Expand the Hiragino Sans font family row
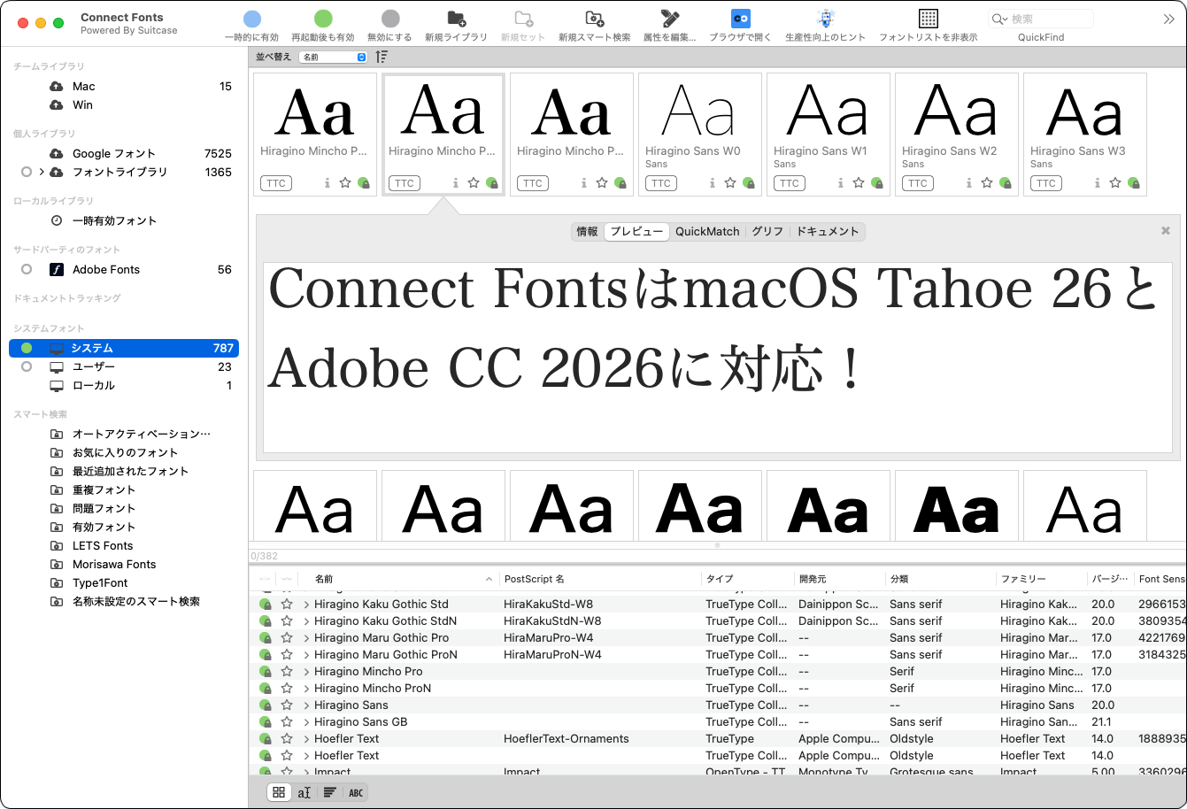1187x809 pixels. (306, 705)
